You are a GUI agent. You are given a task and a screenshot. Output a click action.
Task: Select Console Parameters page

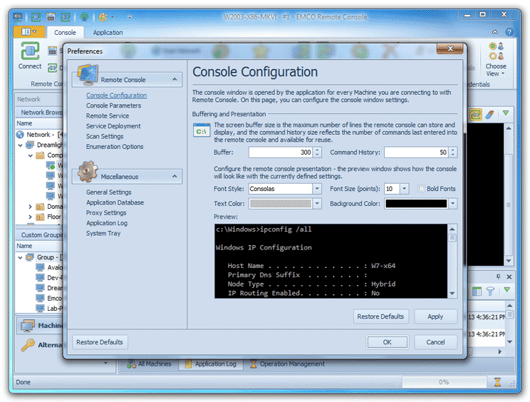pos(113,105)
